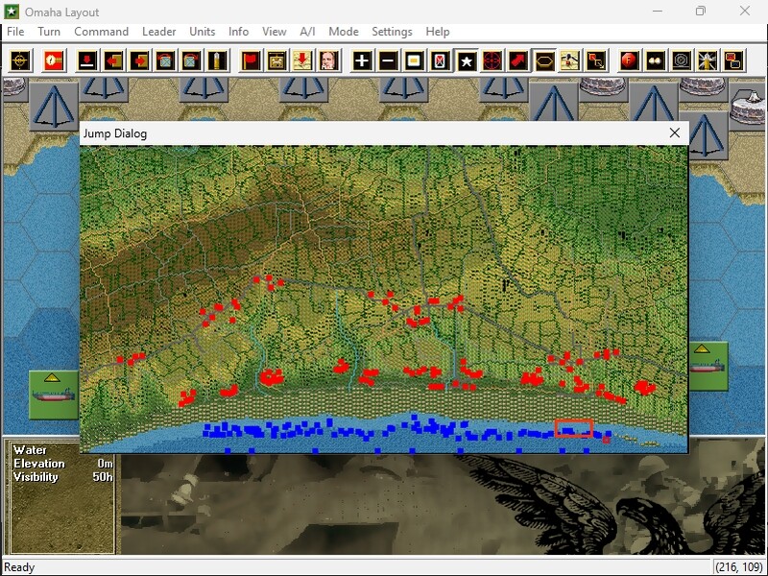This screenshot has width=768, height=576.
Task: Minimize the Omaha Layout window
Action: [658, 12]
